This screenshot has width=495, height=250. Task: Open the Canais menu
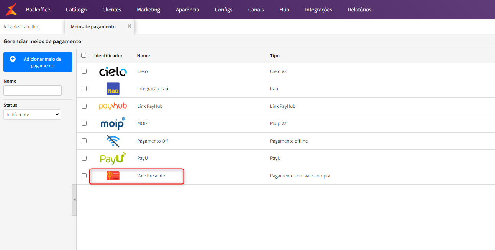tap(256, 10)
